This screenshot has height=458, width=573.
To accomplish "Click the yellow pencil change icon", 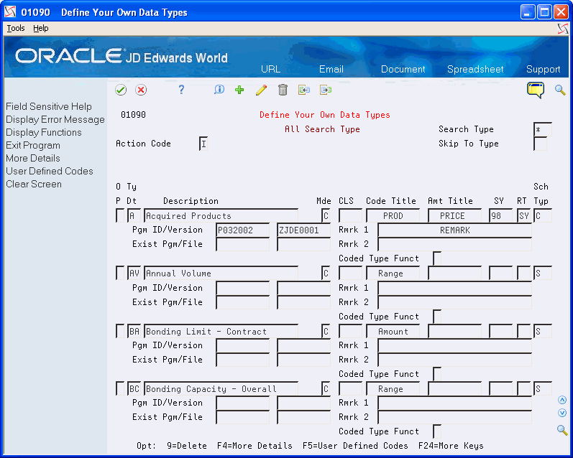I will tap(261, 90).
